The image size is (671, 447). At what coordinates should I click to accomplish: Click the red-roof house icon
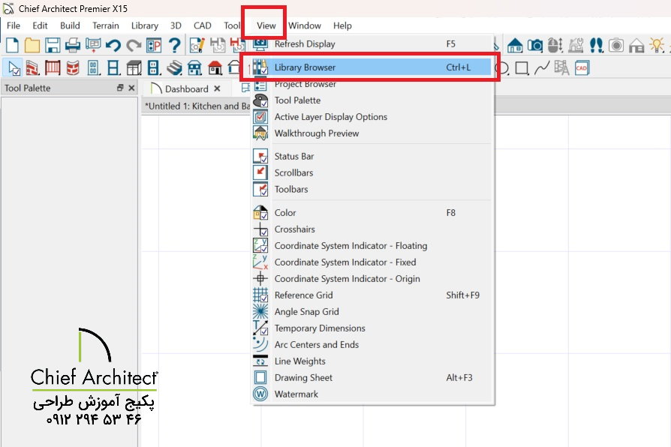pyautogui.click(x=215, y=67)
